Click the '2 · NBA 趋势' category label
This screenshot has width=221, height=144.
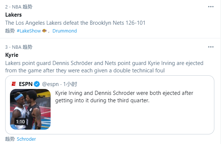(19, 7)
